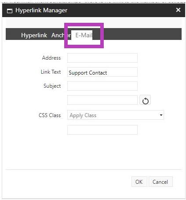The height and width of the screenshot is (200, 186).
Task: Click the CSS Class label
Action: coord(50,115)
